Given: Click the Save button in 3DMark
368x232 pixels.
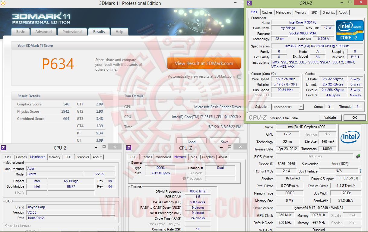Looking at the screenshot, I should click(225, 141).
